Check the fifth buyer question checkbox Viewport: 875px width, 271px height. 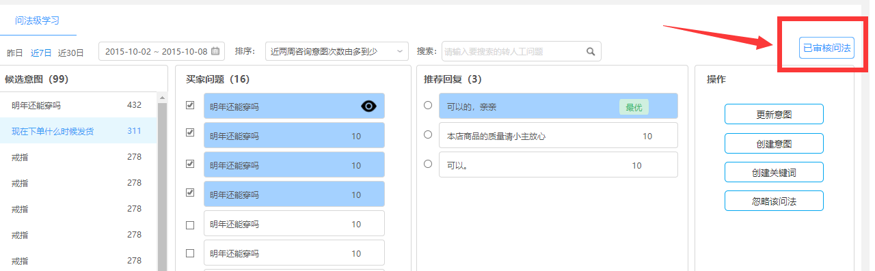pyautogui.click(x=190, y=225)
